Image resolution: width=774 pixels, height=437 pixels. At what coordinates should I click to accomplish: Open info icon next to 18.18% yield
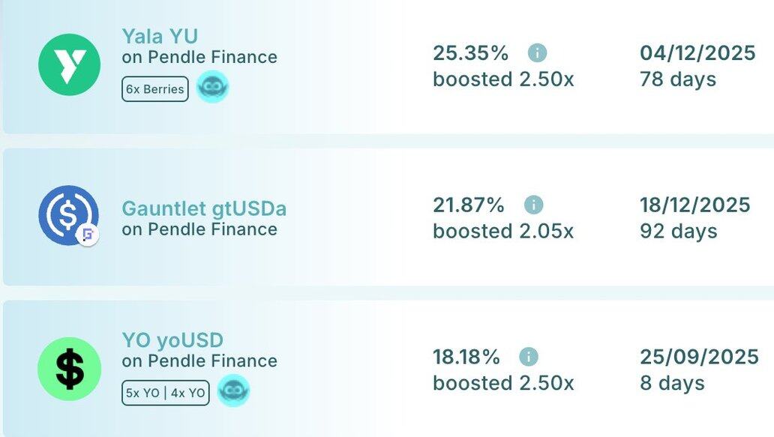(x=528, y=356)
